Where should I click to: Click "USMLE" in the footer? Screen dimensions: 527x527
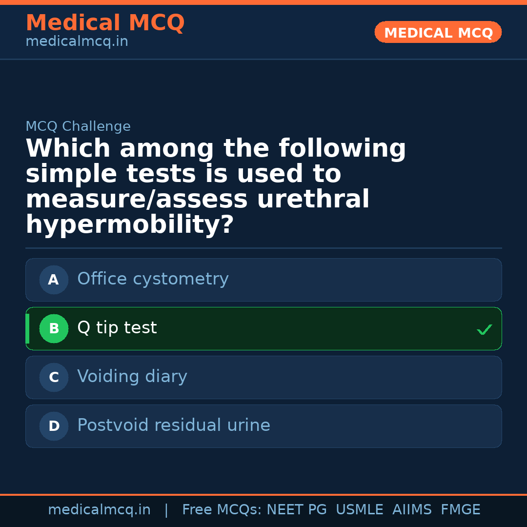pos(359,510)
